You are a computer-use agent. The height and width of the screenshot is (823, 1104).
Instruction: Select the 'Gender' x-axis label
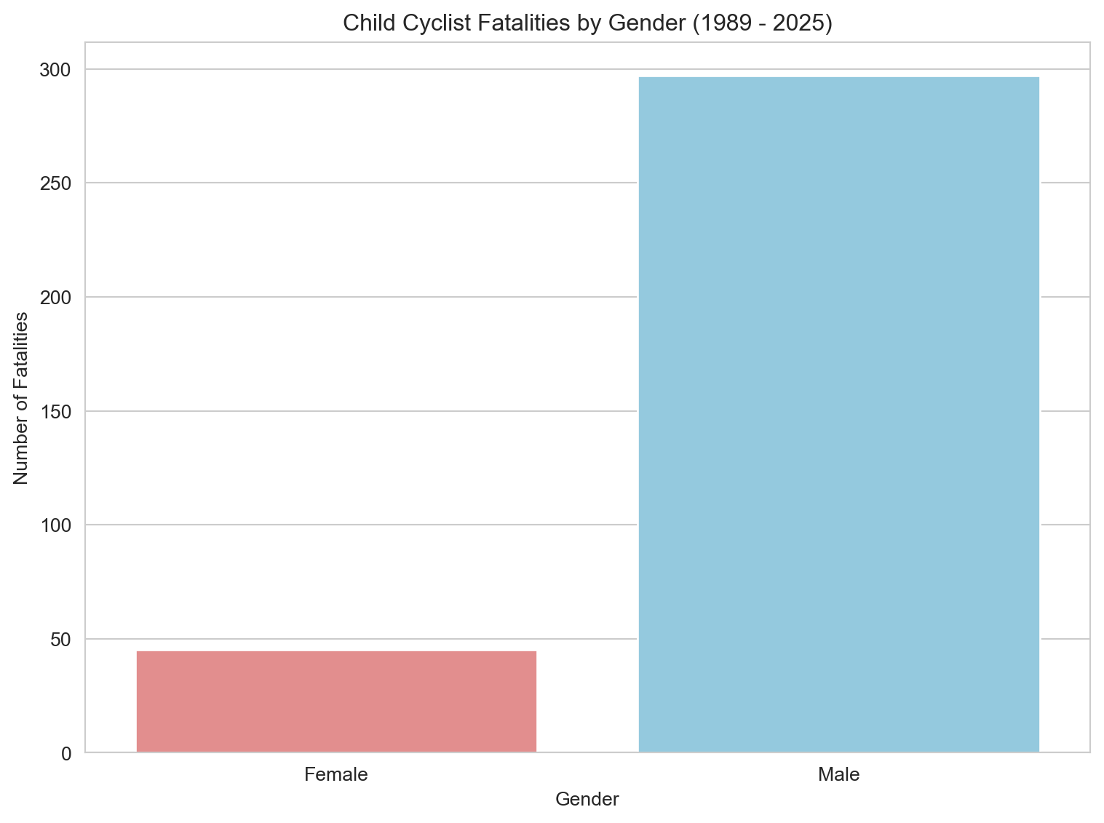[587, 799]
